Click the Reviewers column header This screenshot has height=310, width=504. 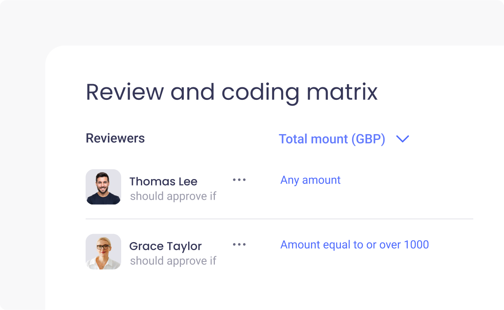click(x=115, y=138)
